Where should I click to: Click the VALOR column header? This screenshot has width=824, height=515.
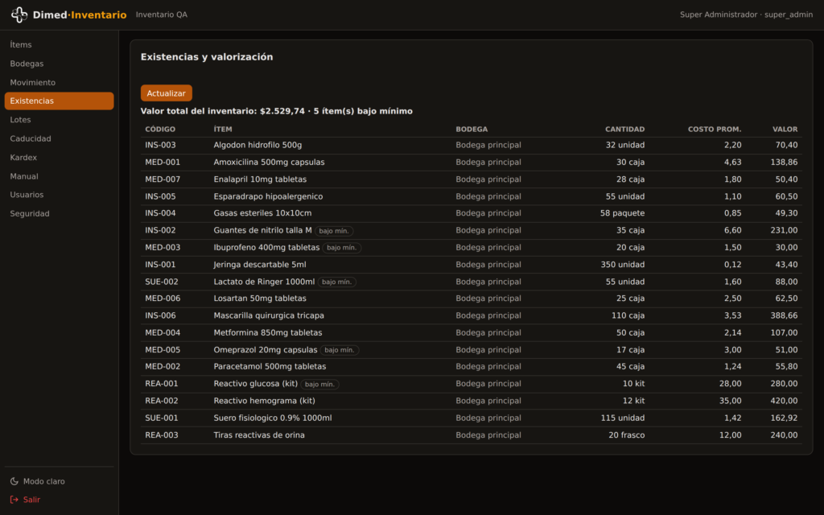click(x=785, y=130)
